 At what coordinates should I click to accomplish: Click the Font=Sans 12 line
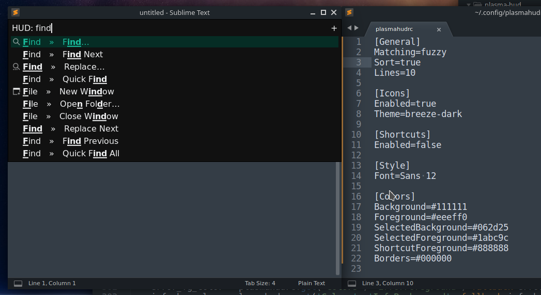(x=405, y=176)
